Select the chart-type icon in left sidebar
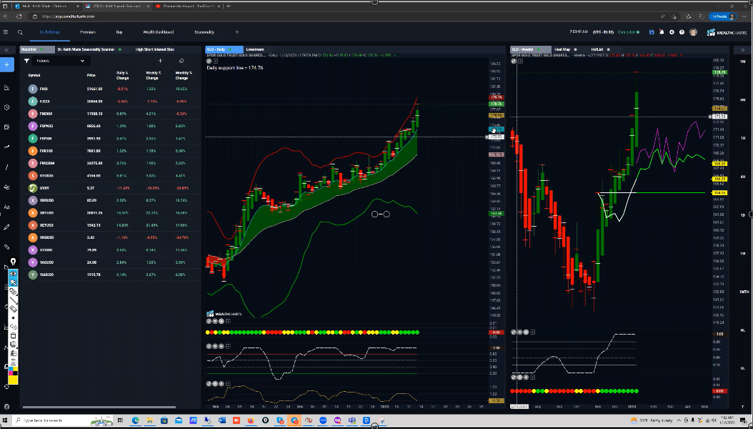 pos(6,87)
